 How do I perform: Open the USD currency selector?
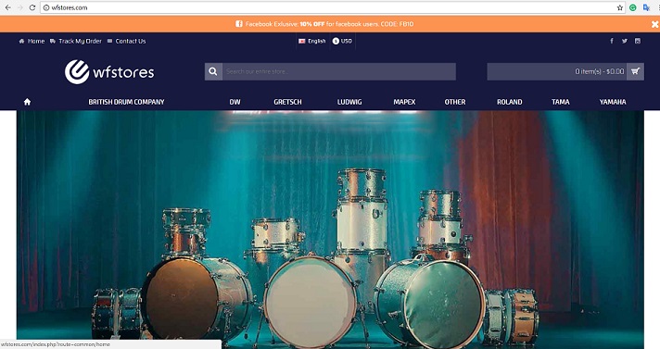(342, 41)
